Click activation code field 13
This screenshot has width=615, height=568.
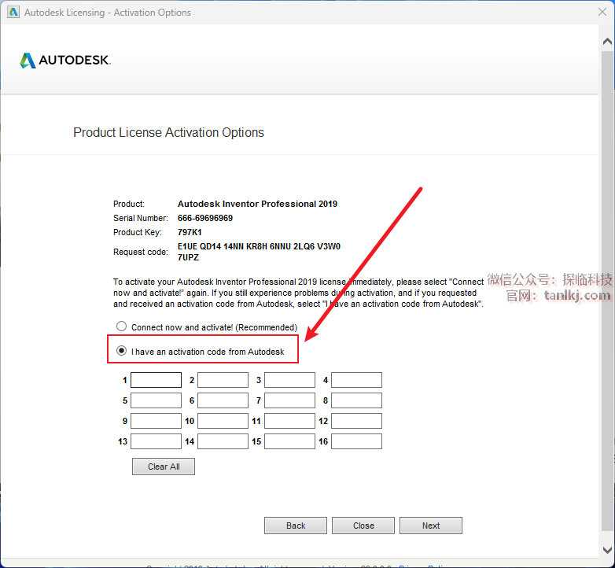coord(156,441)
